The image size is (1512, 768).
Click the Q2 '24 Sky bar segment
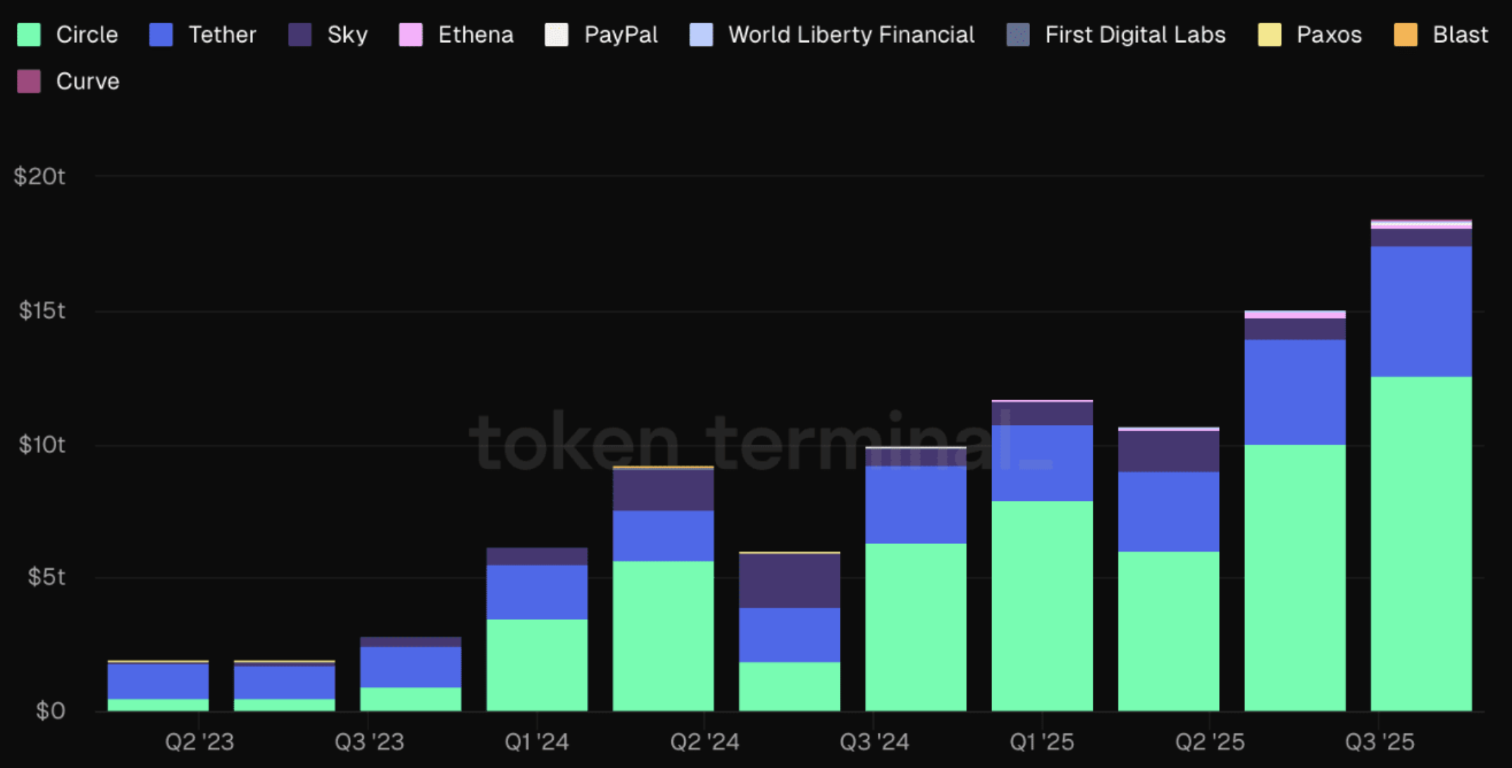point(789,580)
